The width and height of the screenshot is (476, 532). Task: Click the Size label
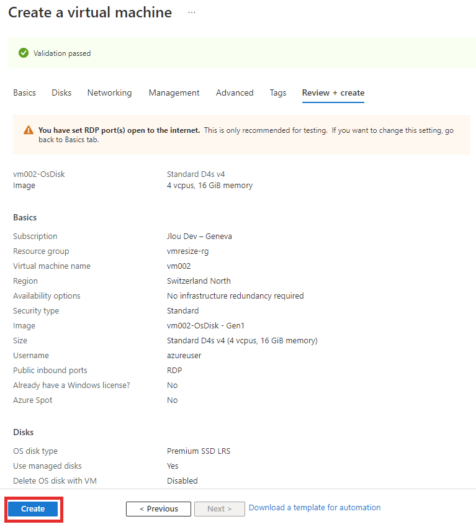point(20,341)
